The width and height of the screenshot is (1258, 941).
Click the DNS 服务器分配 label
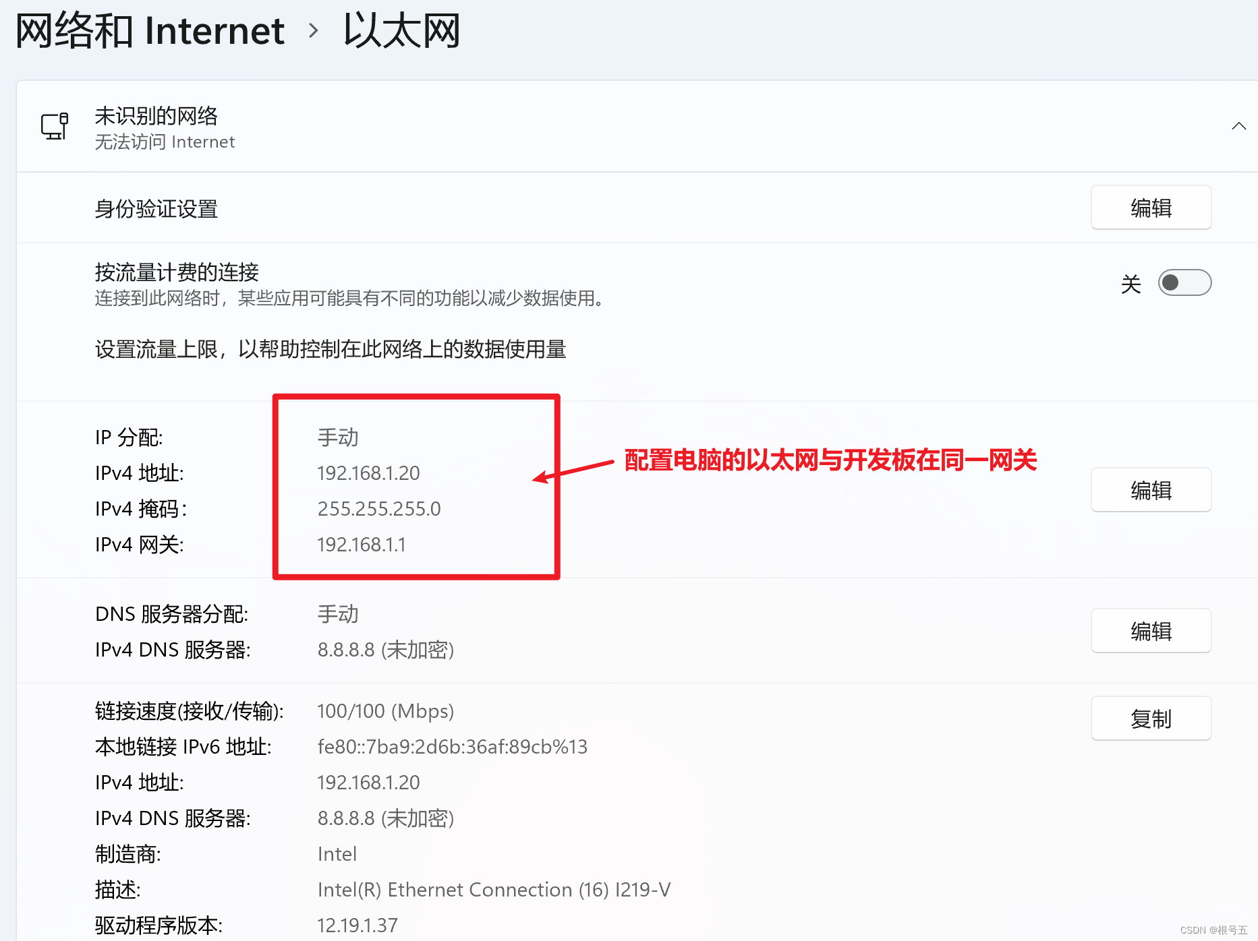click(x=172, y=614)
